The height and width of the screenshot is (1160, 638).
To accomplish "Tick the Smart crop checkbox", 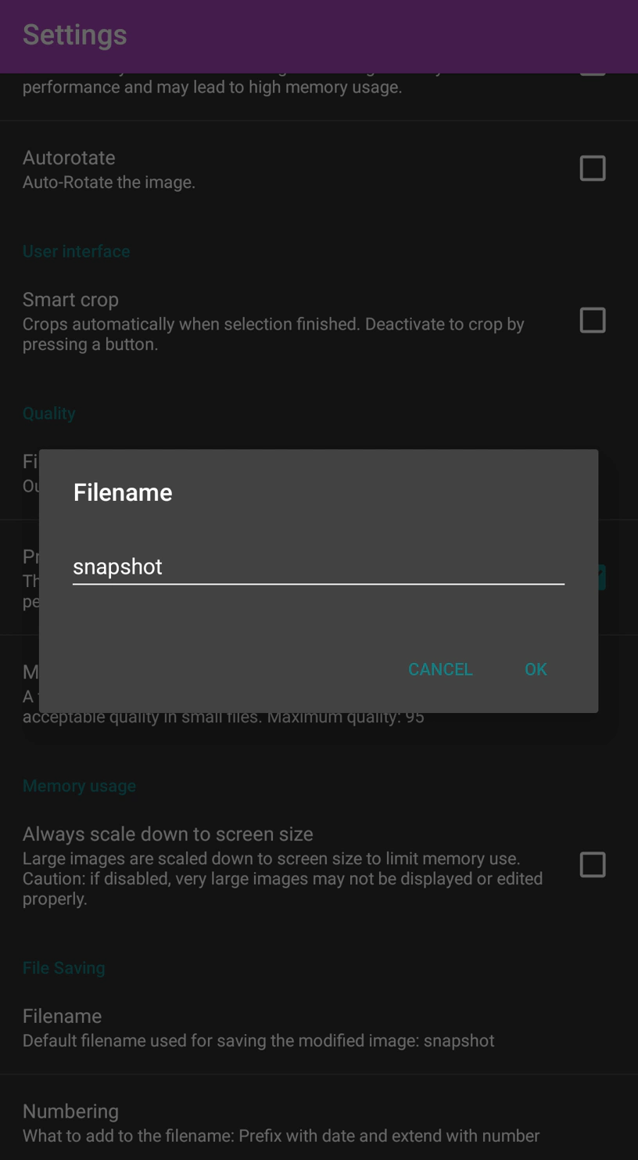I will [x=593, y=320].
